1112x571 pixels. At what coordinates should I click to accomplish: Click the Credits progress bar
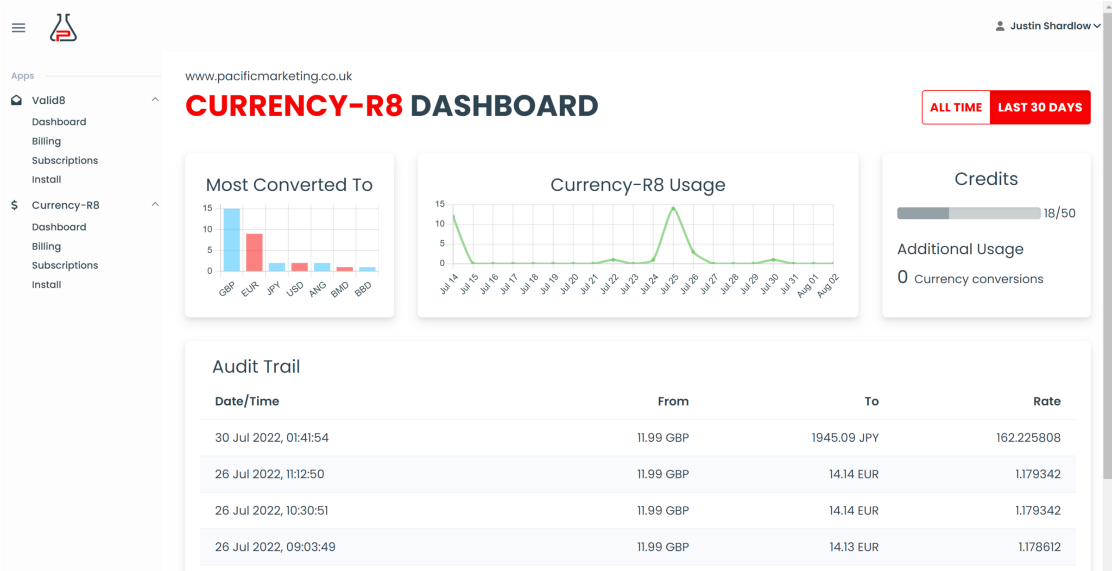968,213
